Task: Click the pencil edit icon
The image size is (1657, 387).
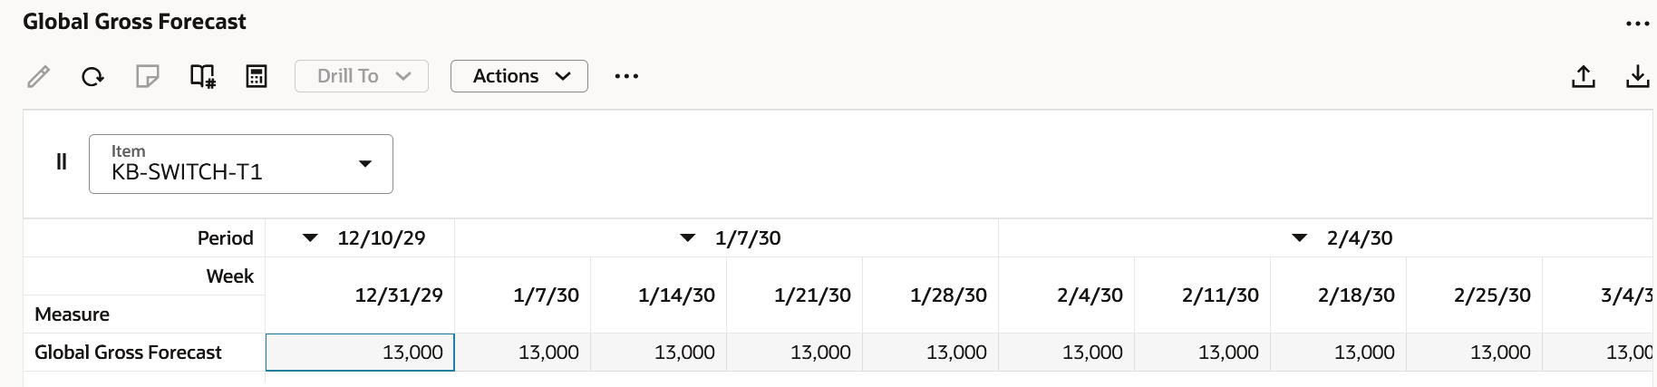Action: (x=38, y=76)
